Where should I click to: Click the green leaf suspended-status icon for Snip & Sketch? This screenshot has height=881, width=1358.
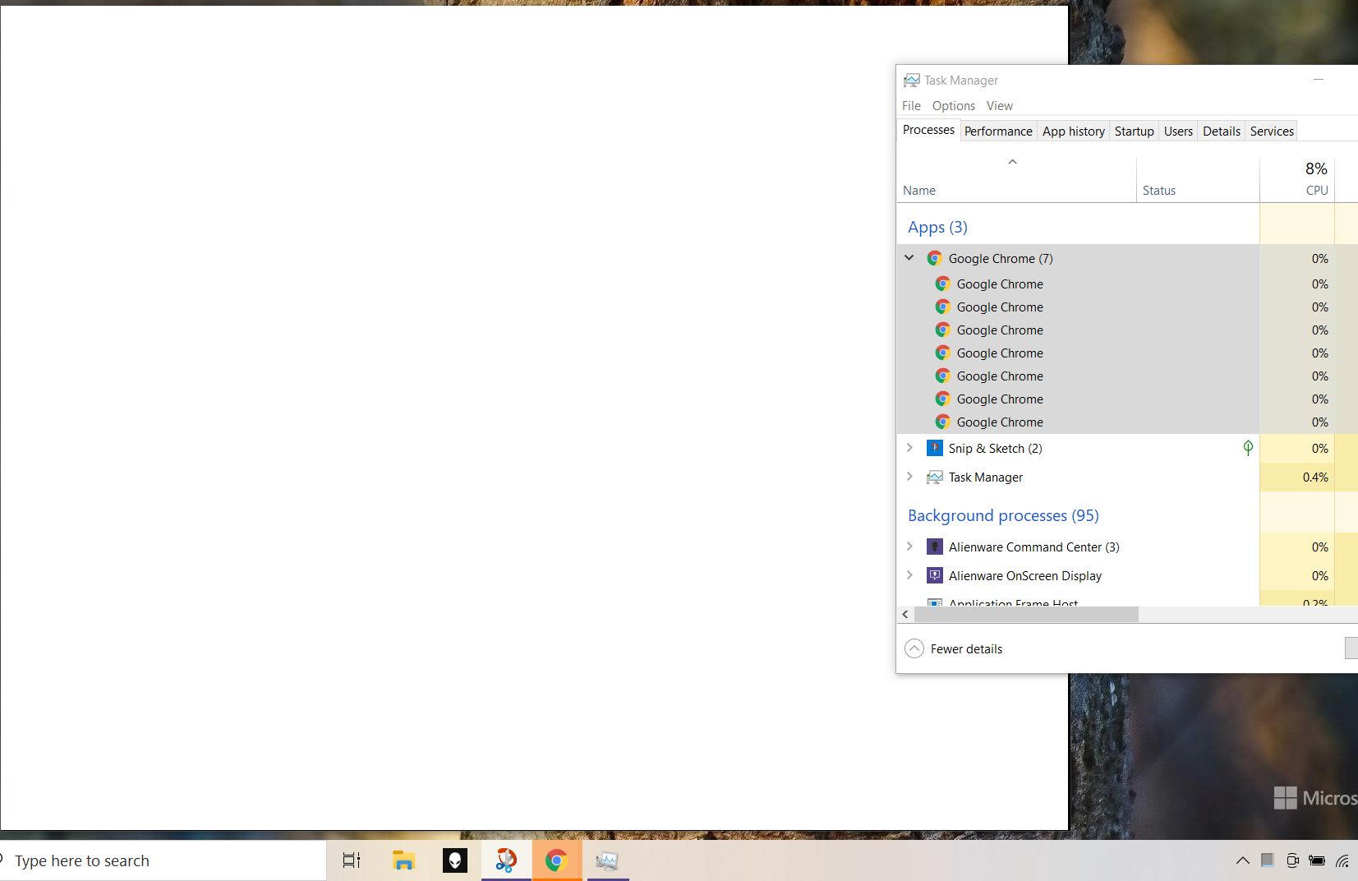pos(1248,448)
